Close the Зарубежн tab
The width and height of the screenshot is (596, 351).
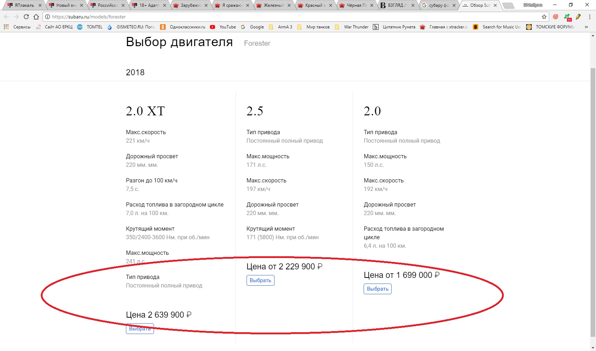click(x=206, y=5)
